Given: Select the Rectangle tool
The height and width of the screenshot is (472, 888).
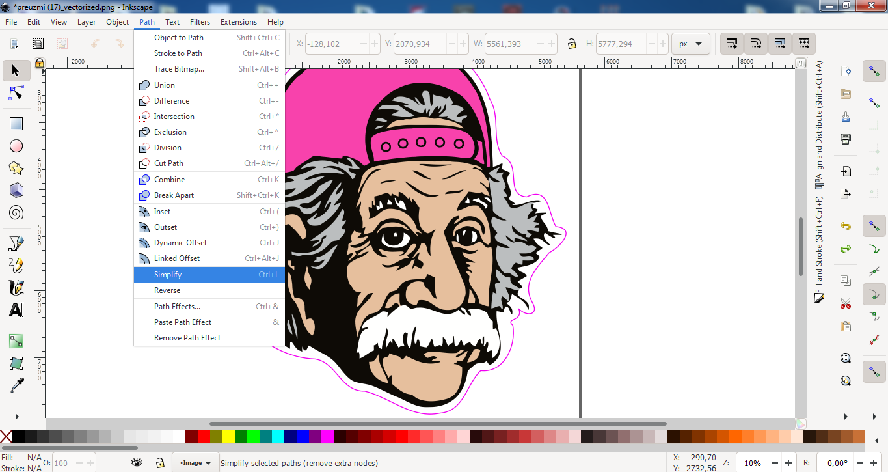Looking at the screenshot, I should pyautogui.click(x=16, y=124).
